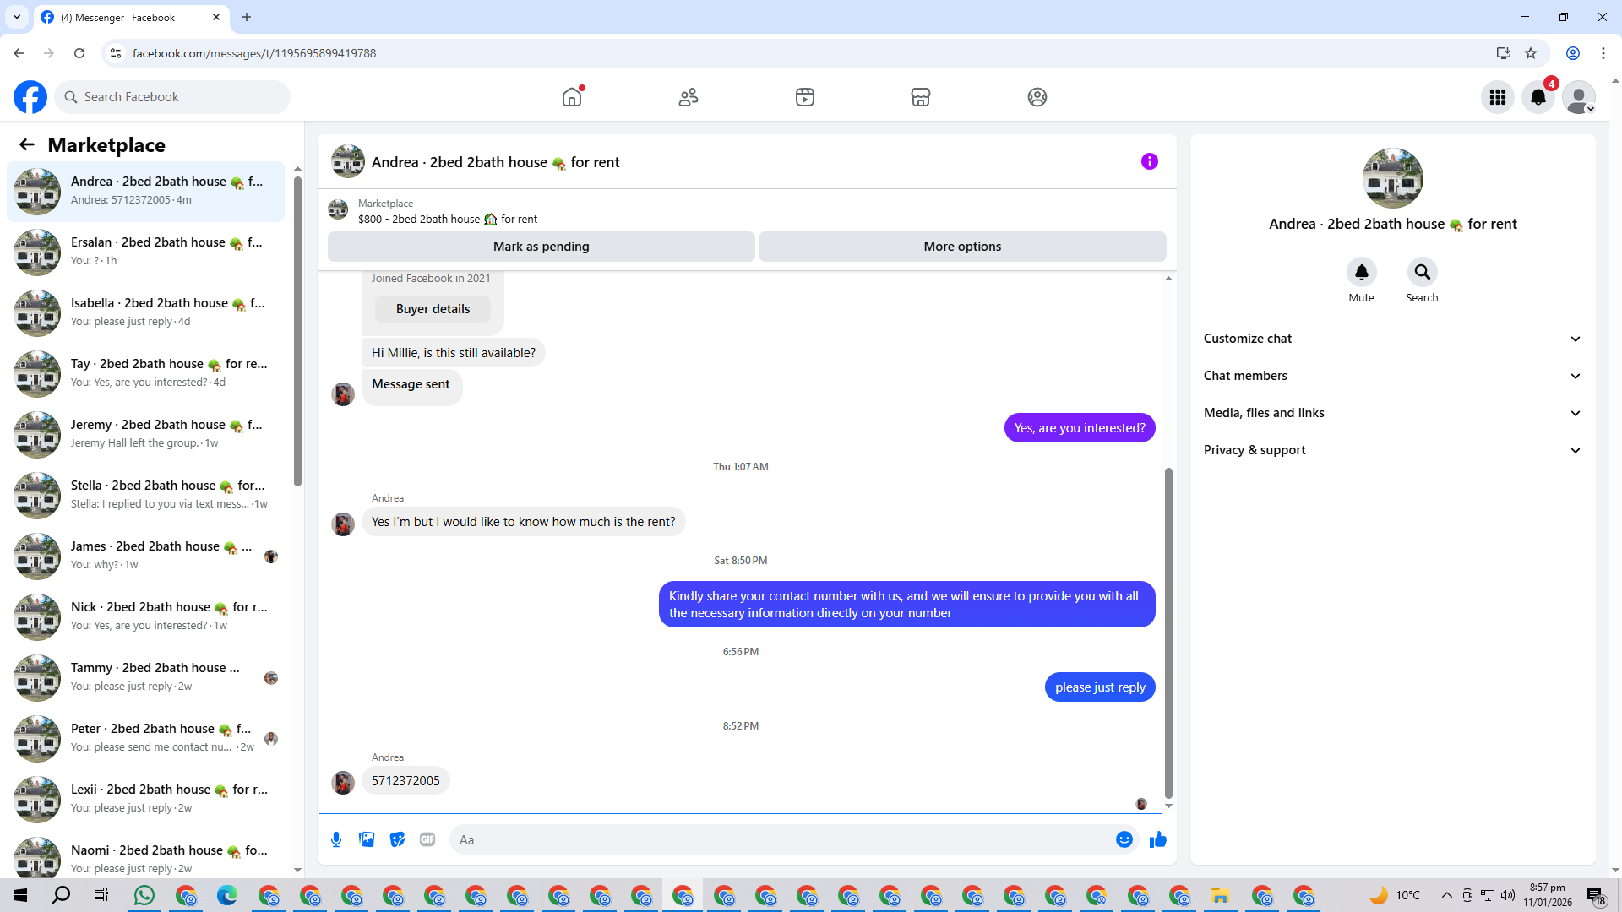Open Lexii conversation in the list
The width and height of the screenshot is (1622, 912).
point(145,799)
